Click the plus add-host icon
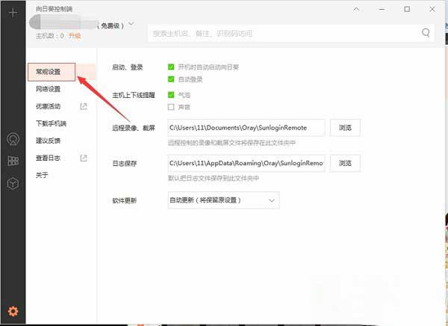This screenshot has width=448, height=326. pos(13,13)
